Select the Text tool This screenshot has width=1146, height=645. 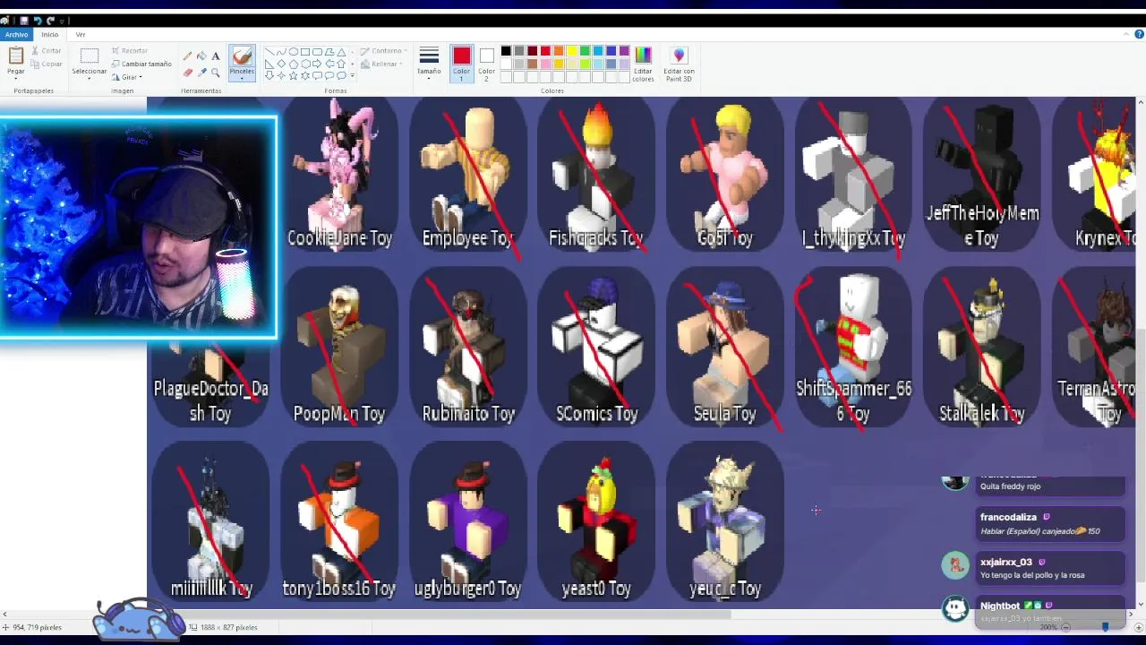click(x=216, y=56)
